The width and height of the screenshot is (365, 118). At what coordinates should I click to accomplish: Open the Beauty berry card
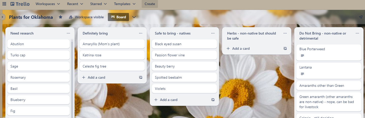[x=184, y=66]
